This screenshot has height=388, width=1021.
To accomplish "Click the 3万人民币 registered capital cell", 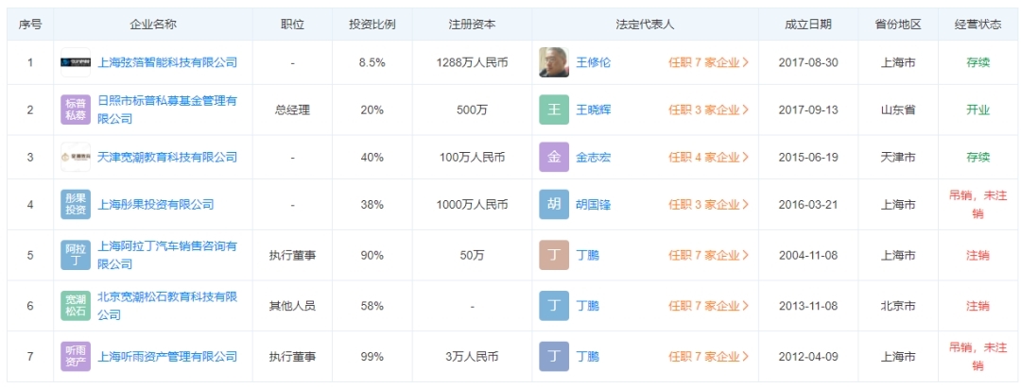I will click(x=472, y=356).
